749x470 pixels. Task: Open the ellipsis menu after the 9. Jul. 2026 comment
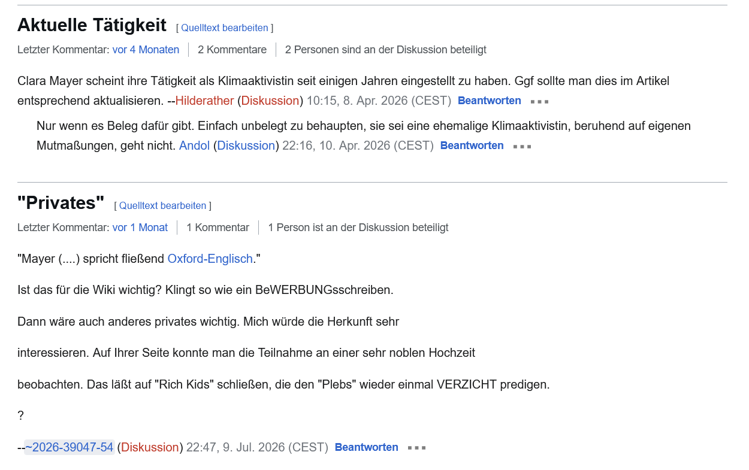click(x=416, y=448)
